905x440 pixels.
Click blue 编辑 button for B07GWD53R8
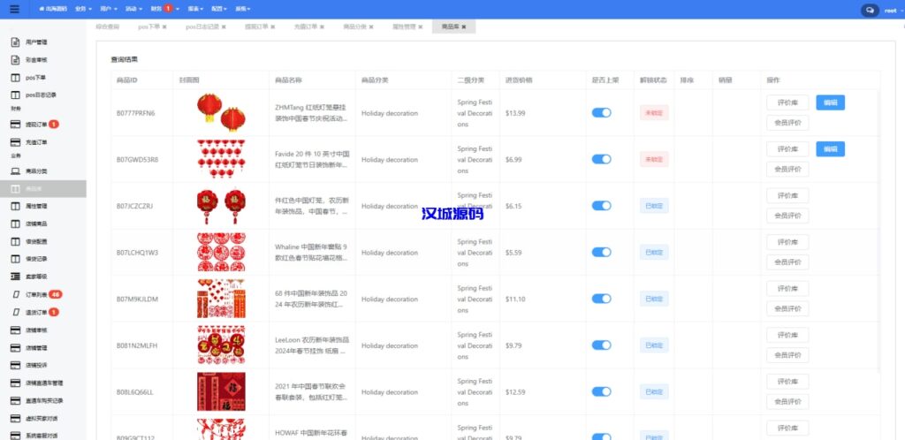tap(830, 148)
